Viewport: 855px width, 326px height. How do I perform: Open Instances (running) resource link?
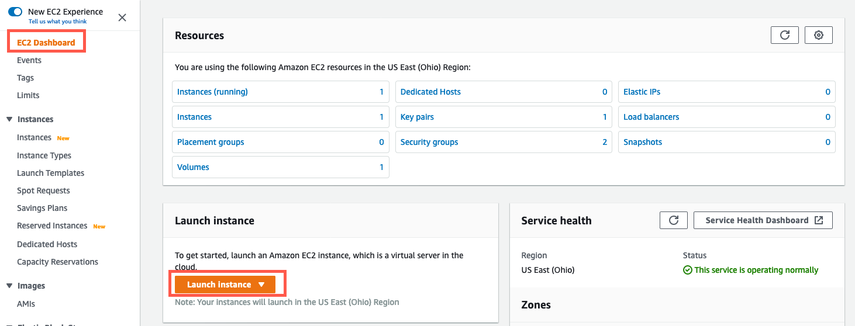(213, 92)
